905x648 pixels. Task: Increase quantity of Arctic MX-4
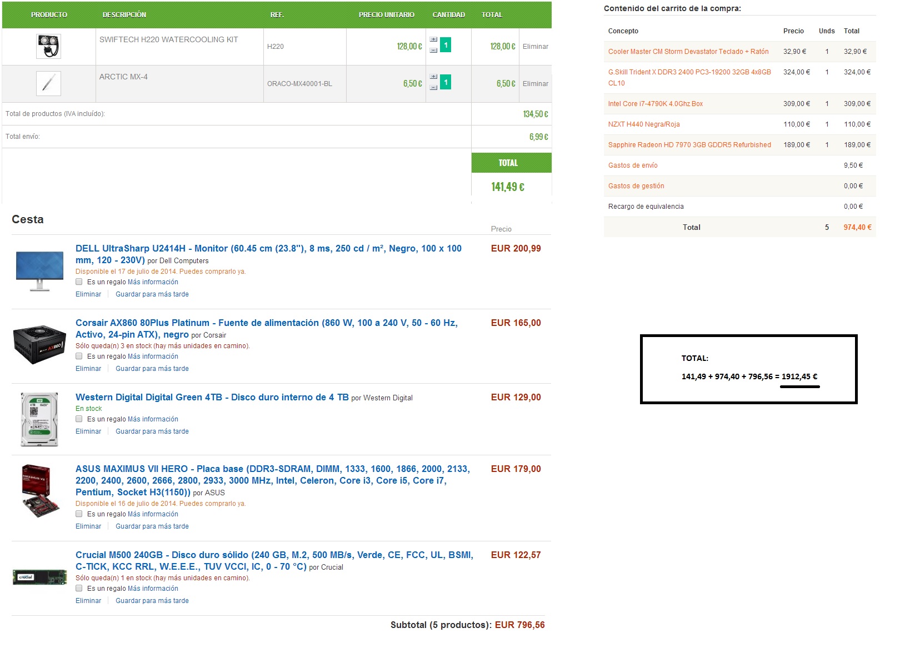[433, 77]
